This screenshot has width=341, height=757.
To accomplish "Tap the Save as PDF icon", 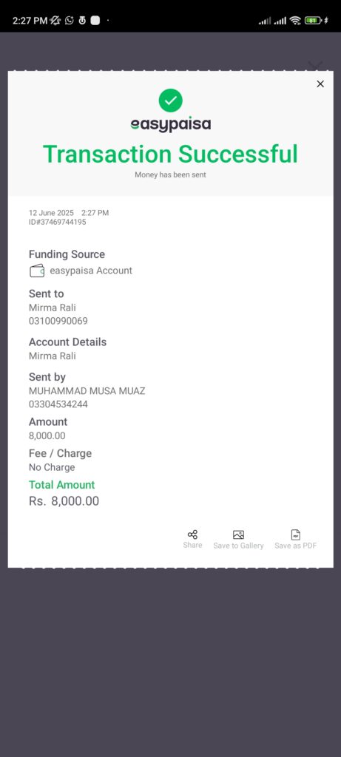I will [296, 534].
